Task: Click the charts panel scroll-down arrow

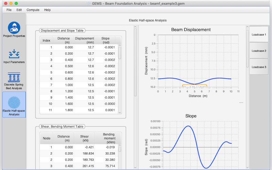Action: [248, 167]
